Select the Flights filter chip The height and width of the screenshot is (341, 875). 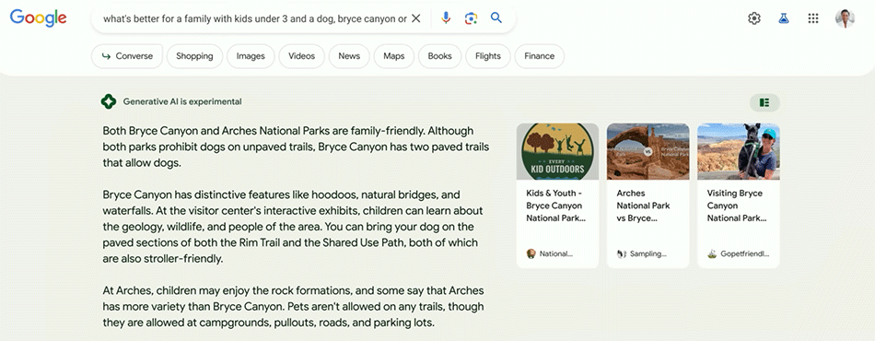[x=488, y=56]
